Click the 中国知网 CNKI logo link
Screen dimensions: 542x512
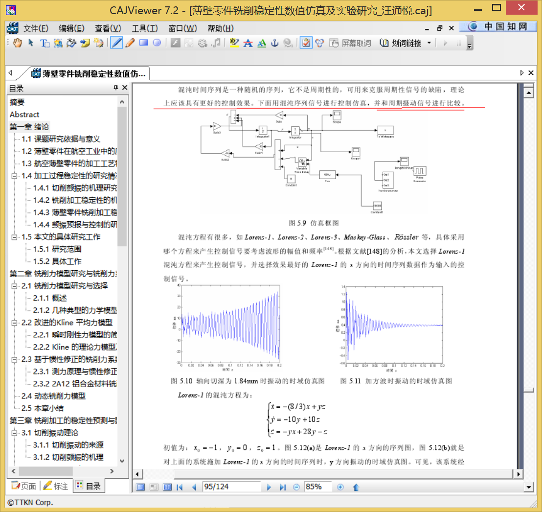(498, 26)
